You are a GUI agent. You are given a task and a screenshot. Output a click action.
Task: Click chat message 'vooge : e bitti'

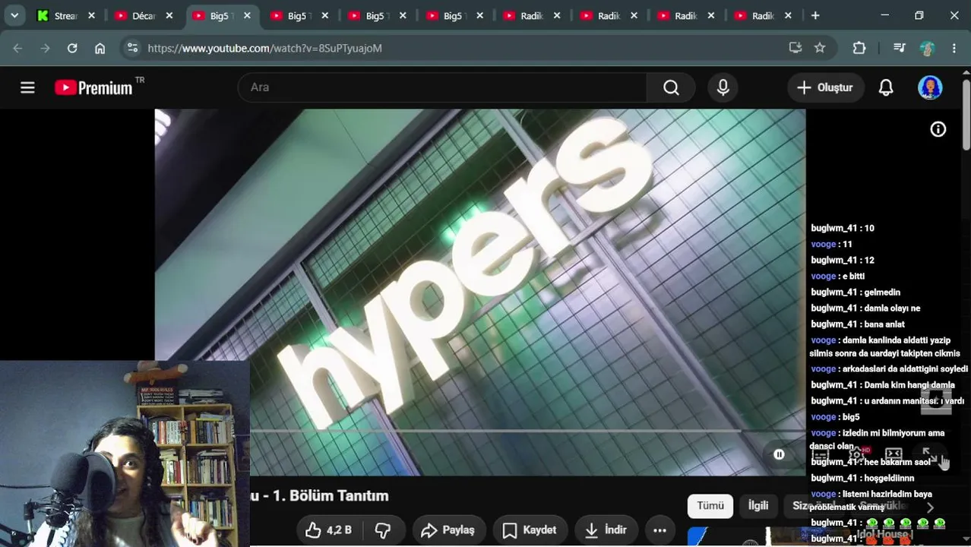pyautogui.click(x=838, y=277)
